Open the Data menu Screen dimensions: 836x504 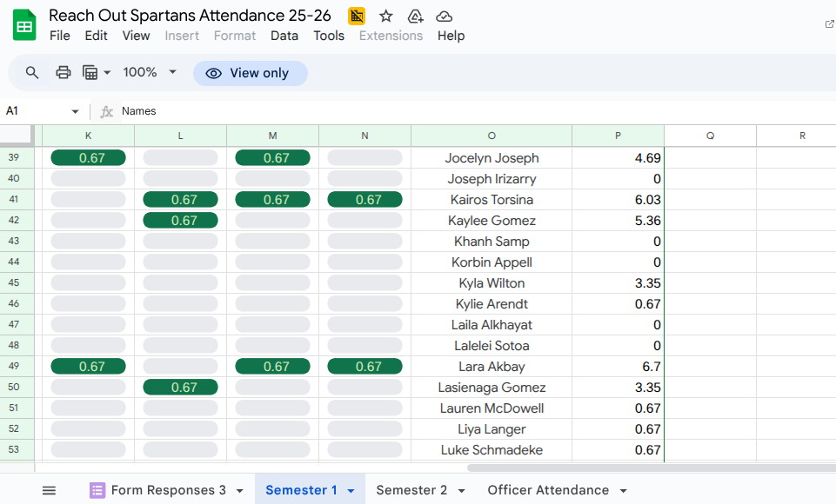click(284, 36)
